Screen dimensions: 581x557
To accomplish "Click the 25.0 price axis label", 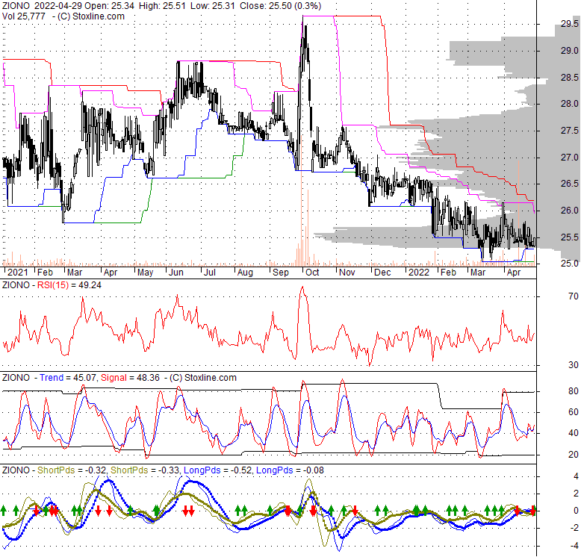I will [569, 264].
